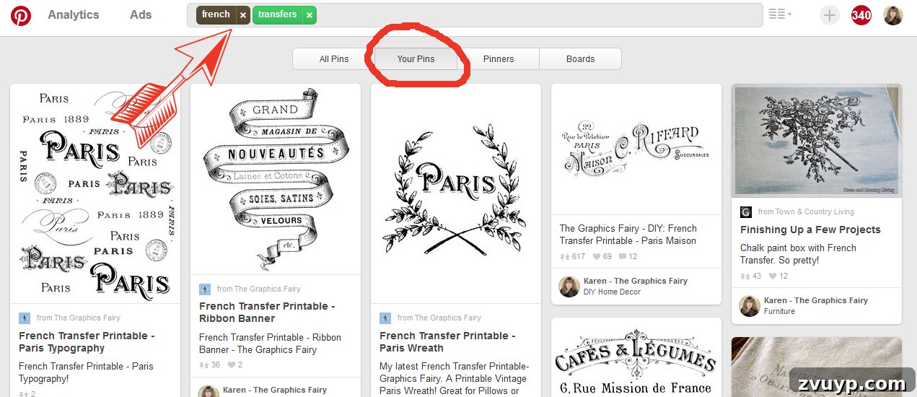The image size is (917, 397).
Task: Click source favicon on Paris Typography pin
Action: [25, 318]
